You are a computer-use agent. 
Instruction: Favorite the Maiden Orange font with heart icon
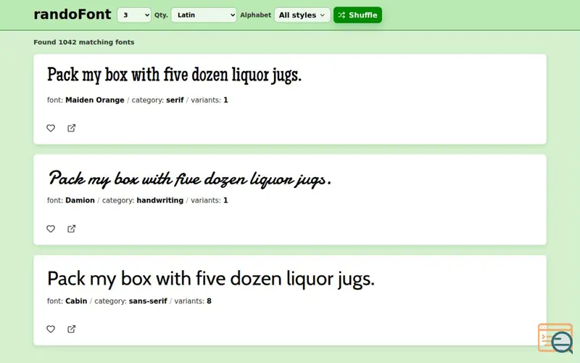click(51, 129)
